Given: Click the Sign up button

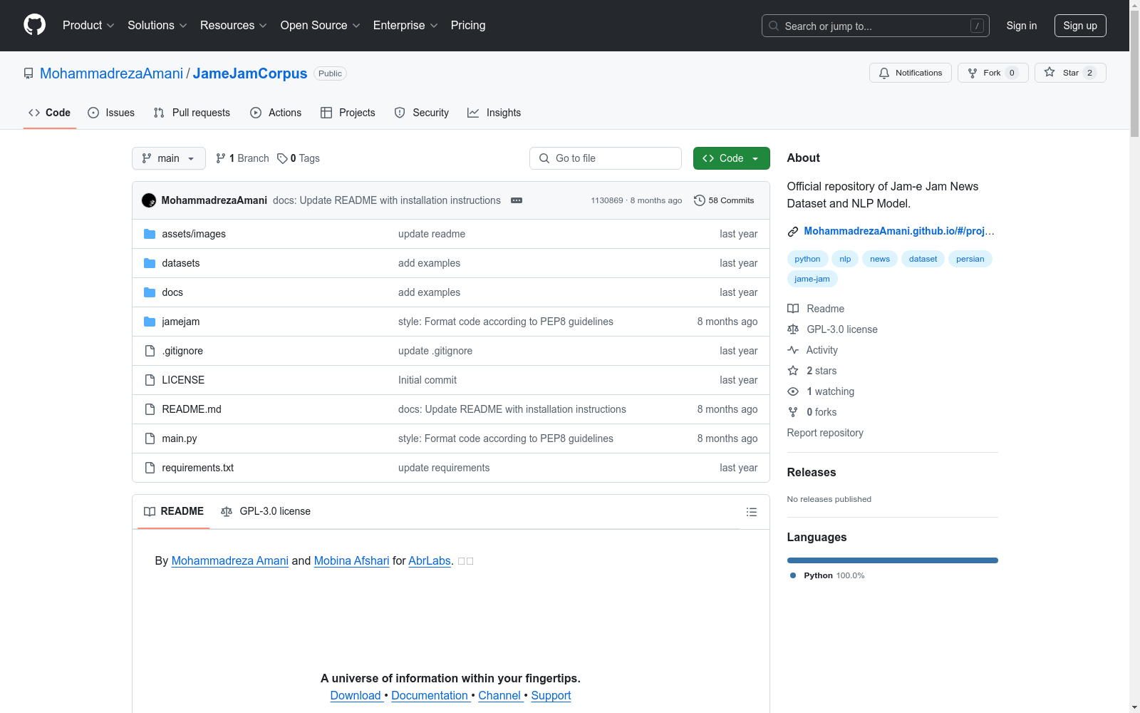Looking at the screenshot, I should click(x=1080, y=26).
